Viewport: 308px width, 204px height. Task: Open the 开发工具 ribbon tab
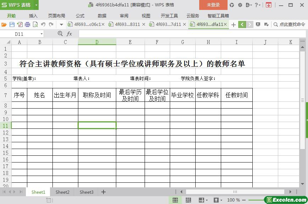169,16
